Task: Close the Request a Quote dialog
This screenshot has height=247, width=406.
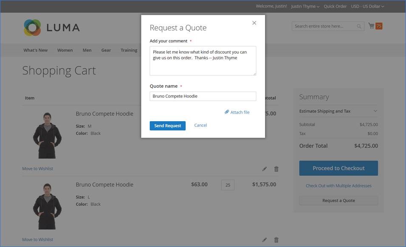Action: tap(254, 23)
